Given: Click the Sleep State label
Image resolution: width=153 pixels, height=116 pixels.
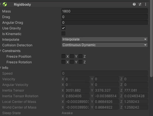Looking at the screenshot, I should click(x=11, y=113).
